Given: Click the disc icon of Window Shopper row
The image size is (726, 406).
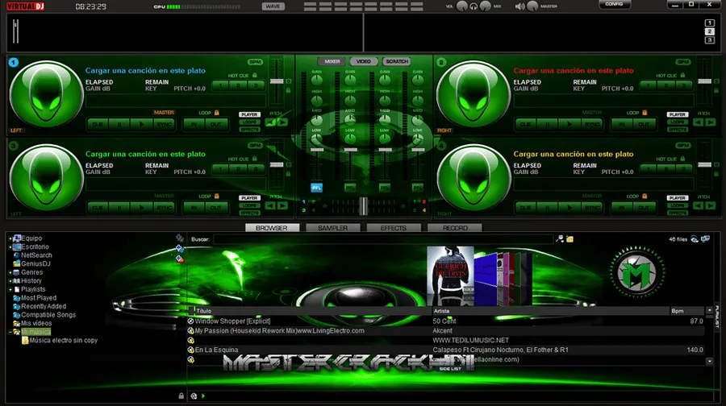Looking at the screenshot, I should 190,321.
